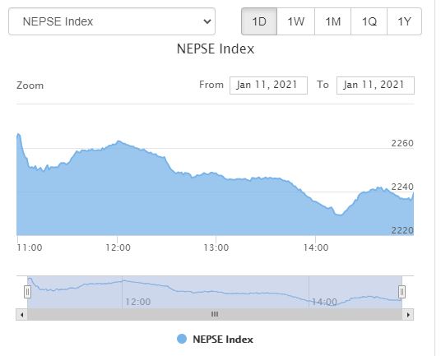Click the right navigator range handle

402,292
